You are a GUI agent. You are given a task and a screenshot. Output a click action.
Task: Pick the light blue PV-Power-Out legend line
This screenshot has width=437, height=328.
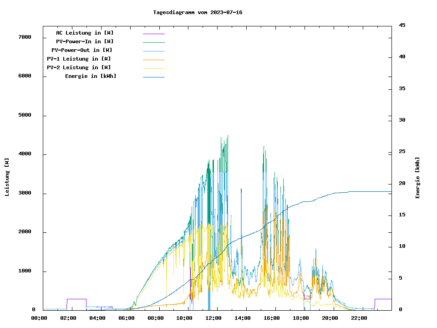[x=153, y=51]
